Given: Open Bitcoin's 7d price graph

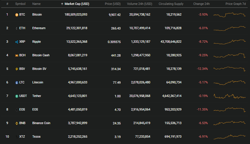Looking at the screenshot, I should [229, 15].
